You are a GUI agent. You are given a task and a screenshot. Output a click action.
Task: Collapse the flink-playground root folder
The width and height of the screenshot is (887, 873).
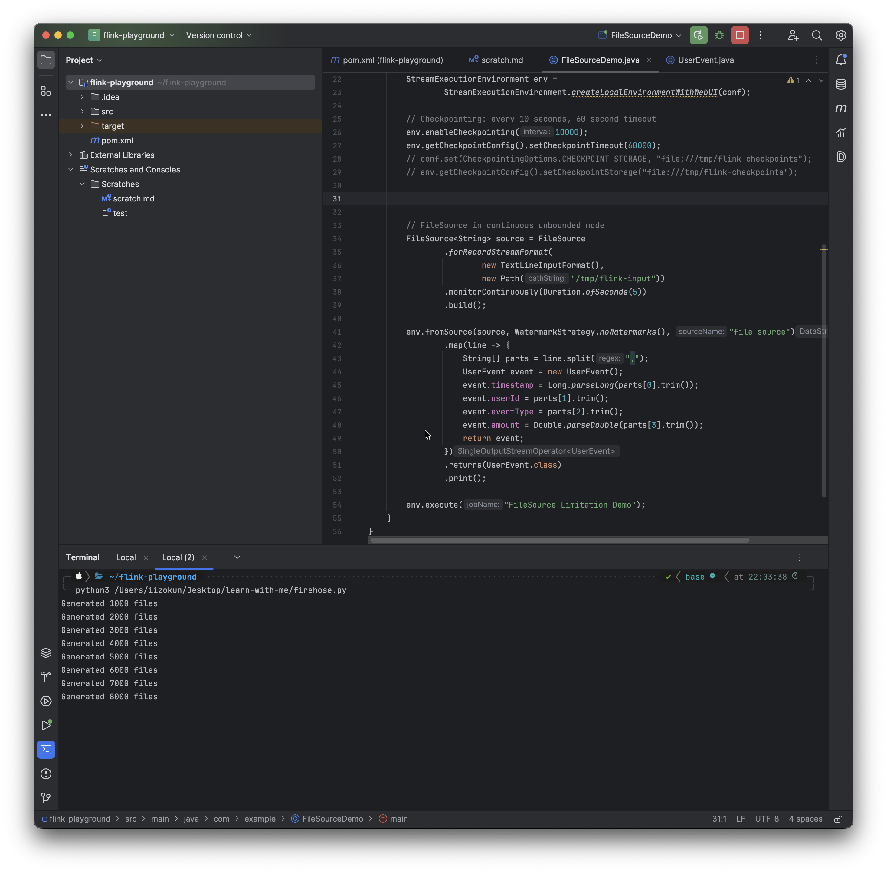(70, 83)
